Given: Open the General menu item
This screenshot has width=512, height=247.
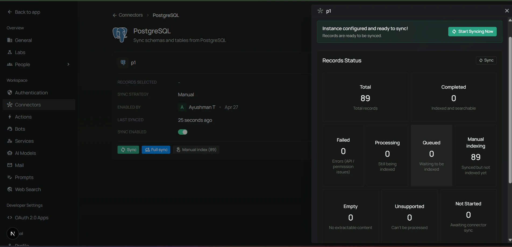Looking at the screenshot, I should point(39,40).
